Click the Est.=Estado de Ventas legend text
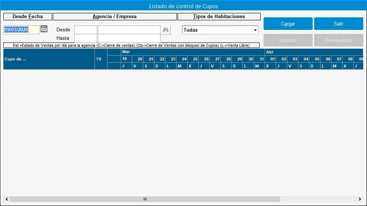 coord(131,45)
